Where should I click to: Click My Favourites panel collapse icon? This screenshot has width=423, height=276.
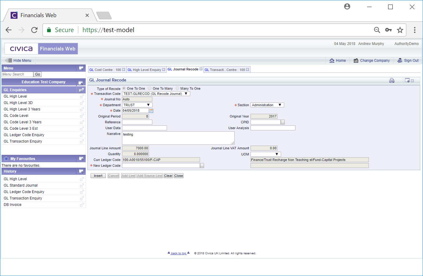tap(81, 159)
